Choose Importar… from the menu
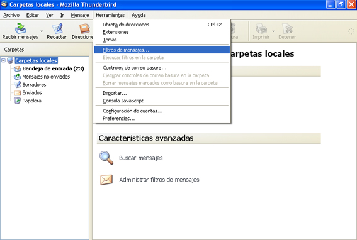This screenshot has width=357, height=240. [162, 93]
